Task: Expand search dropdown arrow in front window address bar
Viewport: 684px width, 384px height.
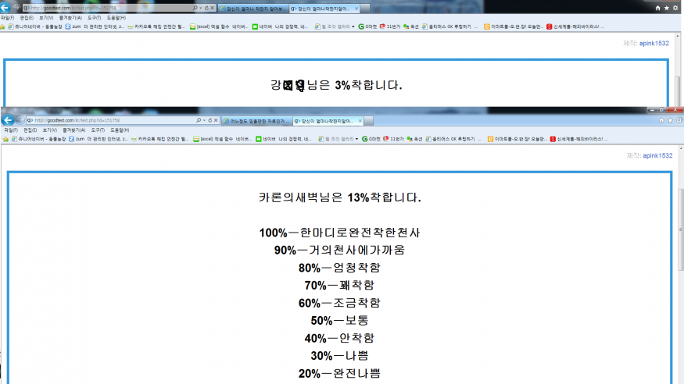Action: [203, 121]
